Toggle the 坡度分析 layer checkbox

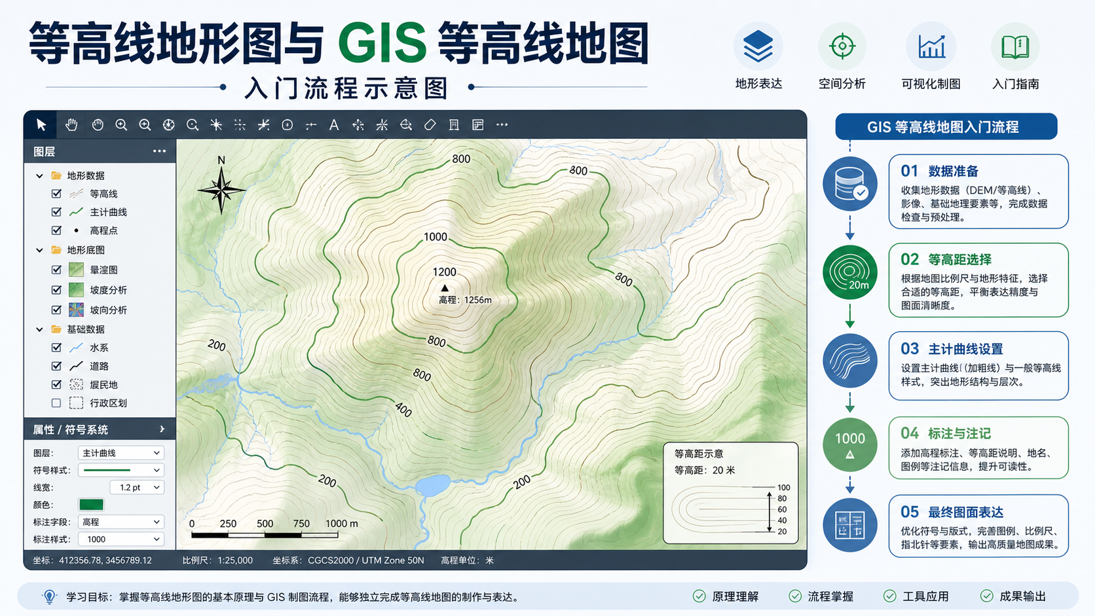(56, 289)
